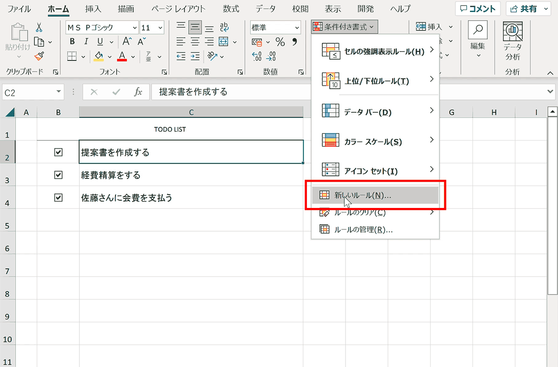The width and height of the screenshot is (558, 367).
Task: Click the データ分析 button
Action: 513,42
